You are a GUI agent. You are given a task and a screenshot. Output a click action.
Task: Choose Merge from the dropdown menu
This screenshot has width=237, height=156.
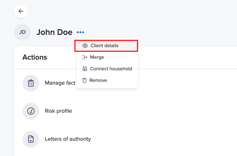[x=97, y=57]
